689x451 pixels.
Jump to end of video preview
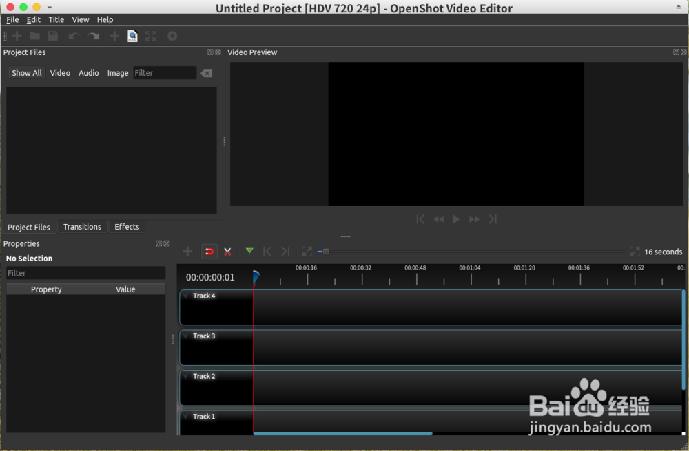pyautogui.click(x=493, y=219)
